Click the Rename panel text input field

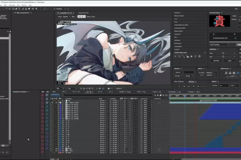pos(188,72)
